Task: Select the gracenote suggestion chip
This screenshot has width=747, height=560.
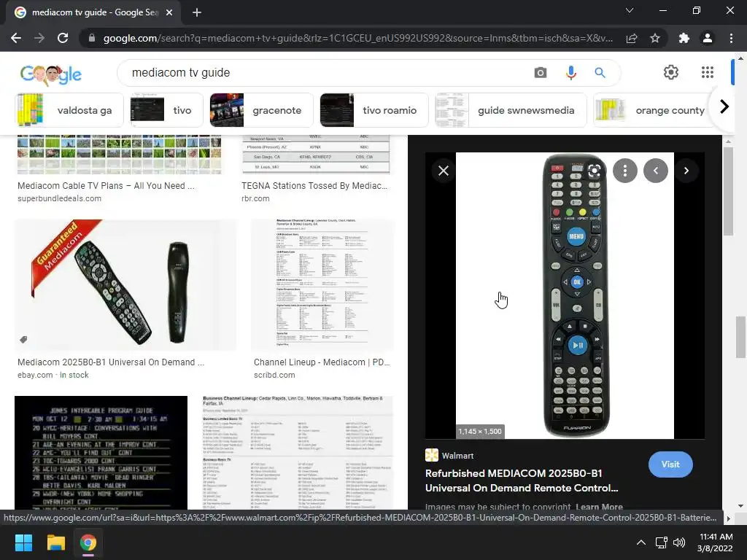Action: click(x=261, y=110)
